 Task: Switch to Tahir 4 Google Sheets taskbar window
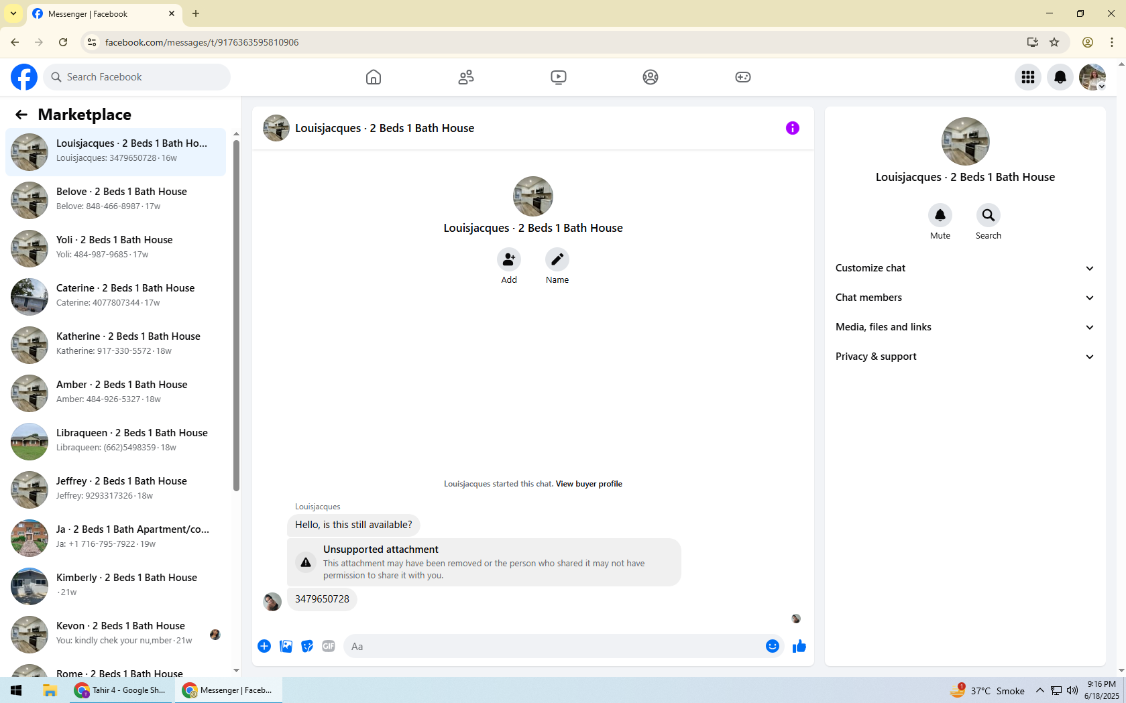pos(122,690)
